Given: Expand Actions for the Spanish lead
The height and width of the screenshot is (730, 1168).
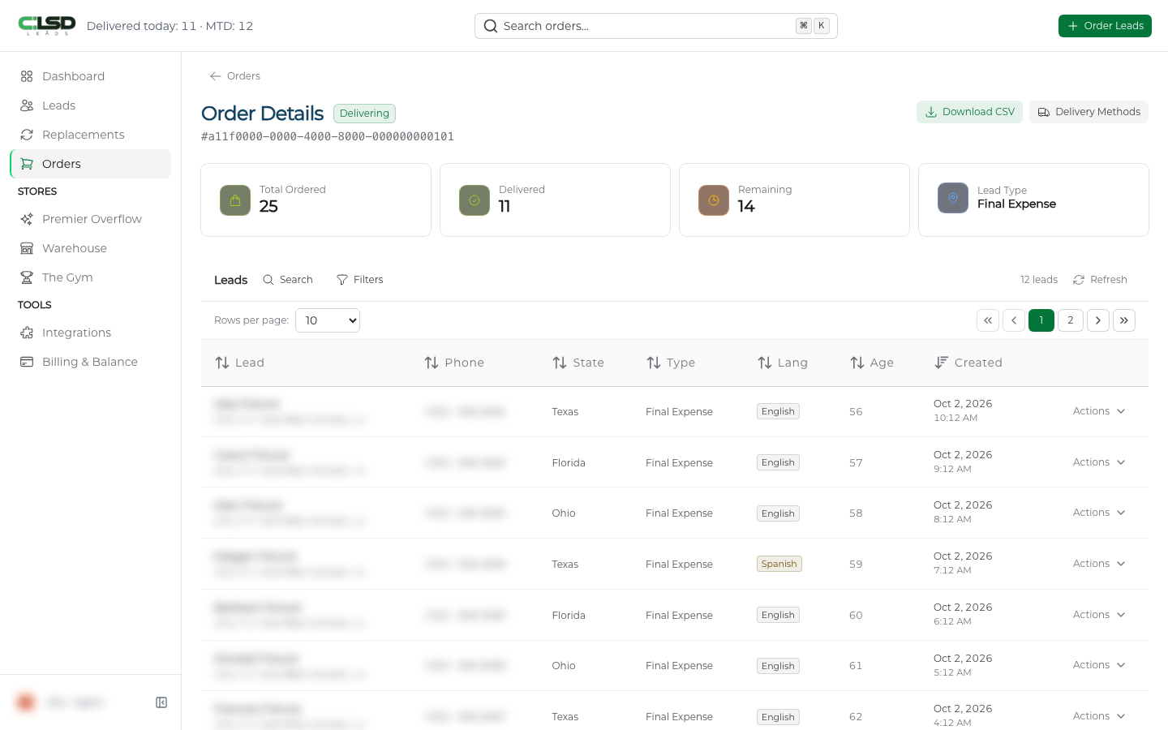Looking at the screenshot, I should tap(1099, 564).
